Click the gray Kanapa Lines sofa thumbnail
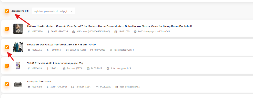Image resolution: width=253 pixels, height=98 pixels. click(18, 84)
